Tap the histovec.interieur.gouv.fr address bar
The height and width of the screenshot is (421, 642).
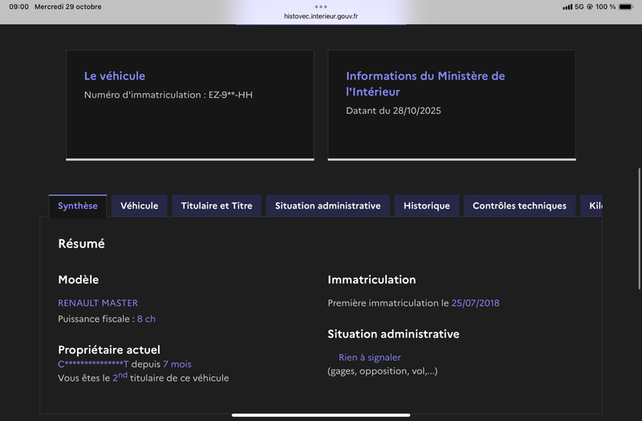click(321, 16)
